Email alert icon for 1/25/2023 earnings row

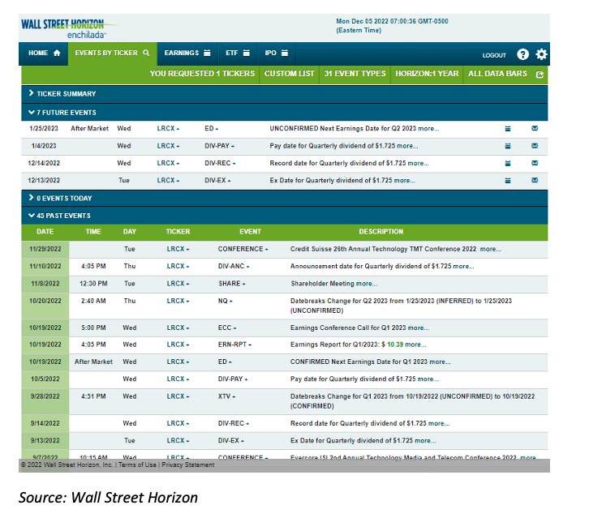tap(535, 128)
